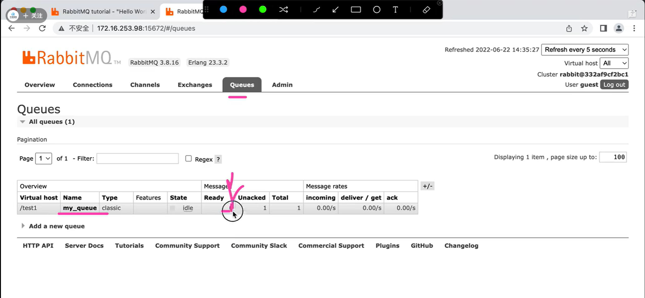The width and height of the screenshot is (645, 298).
Task: Open the Plugins footer link
Action: click(387, 246)
